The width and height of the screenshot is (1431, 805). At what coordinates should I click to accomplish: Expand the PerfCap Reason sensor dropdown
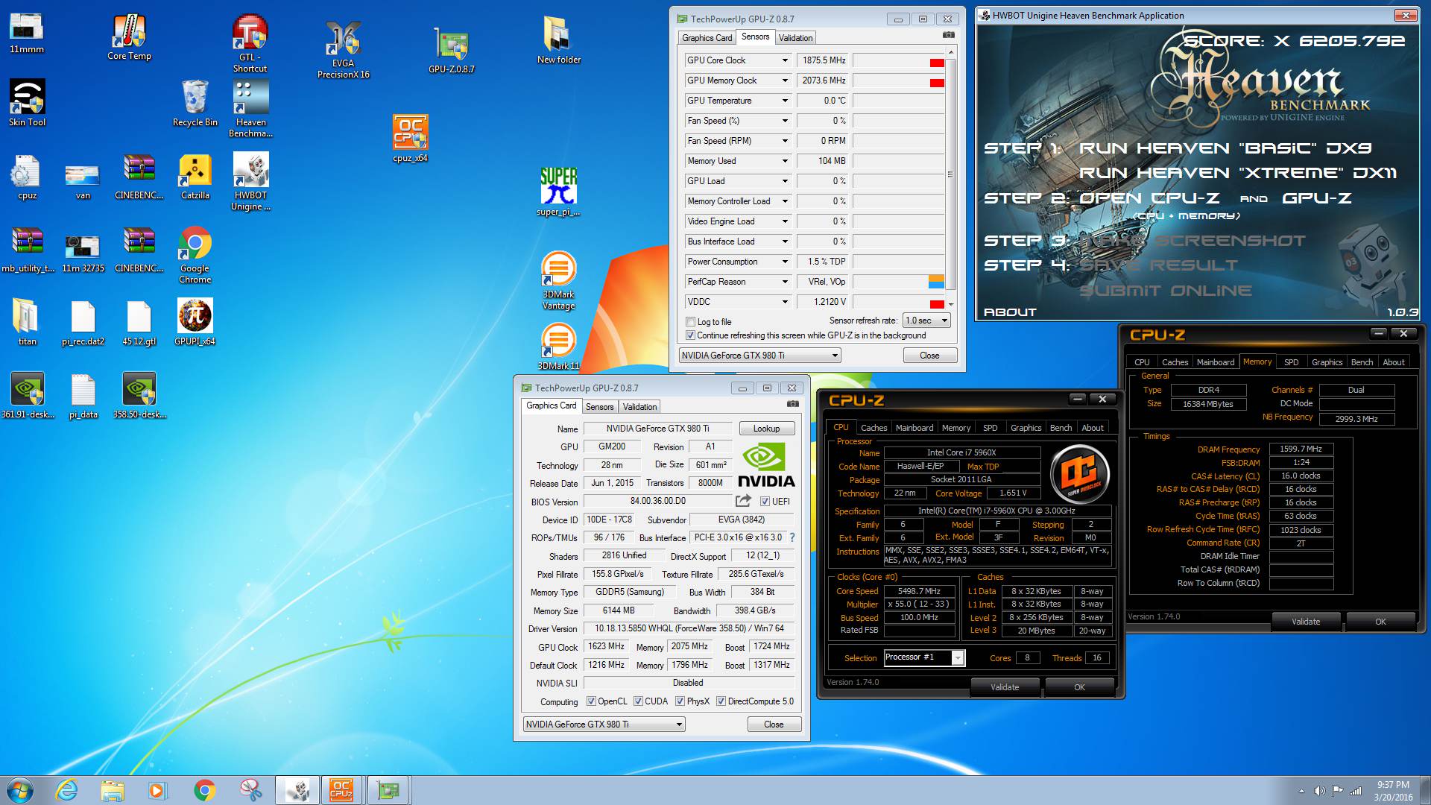pyautogui.click(x=784, y=282)
